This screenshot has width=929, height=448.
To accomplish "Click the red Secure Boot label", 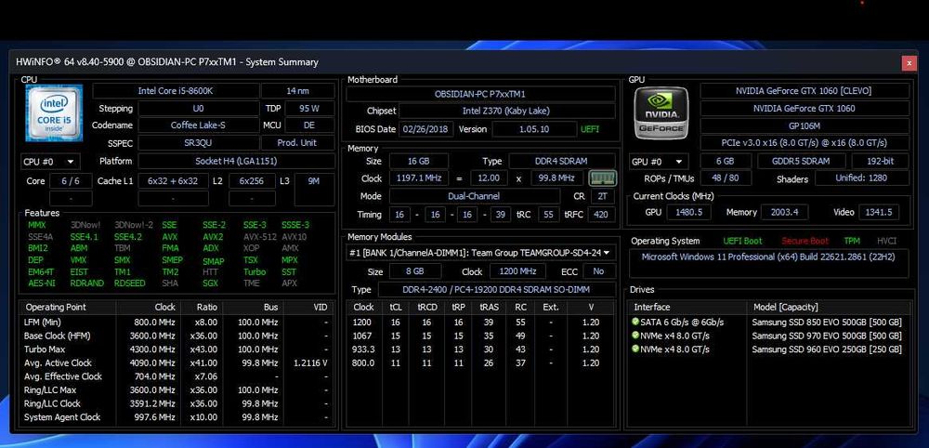I will tap(805, 241).
